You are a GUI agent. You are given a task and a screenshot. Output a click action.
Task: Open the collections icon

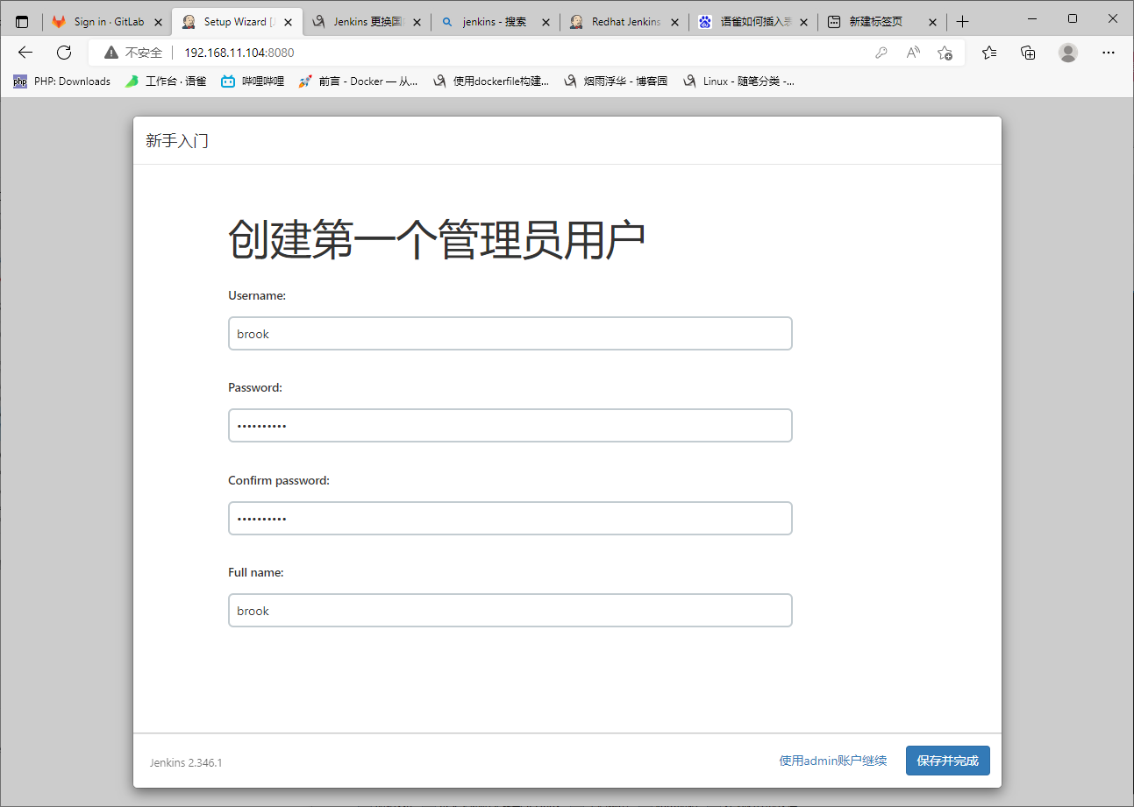(1029, 53)
